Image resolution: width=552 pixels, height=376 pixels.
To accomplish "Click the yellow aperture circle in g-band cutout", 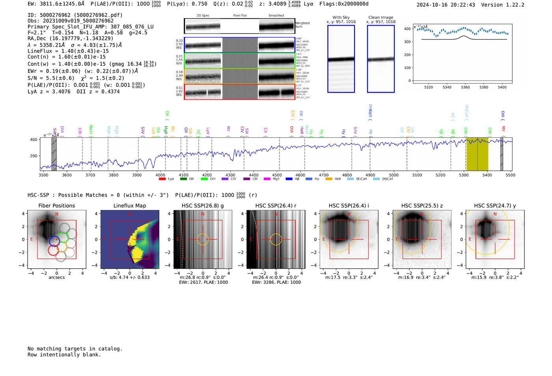I will (203, 239).
